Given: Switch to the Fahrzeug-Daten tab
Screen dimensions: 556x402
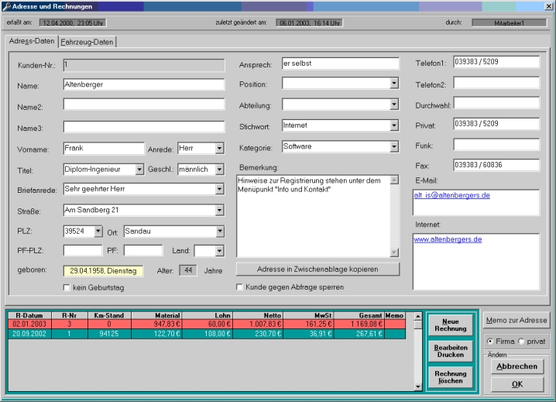Looking at the screenshot, I should [x=88, y=41].
